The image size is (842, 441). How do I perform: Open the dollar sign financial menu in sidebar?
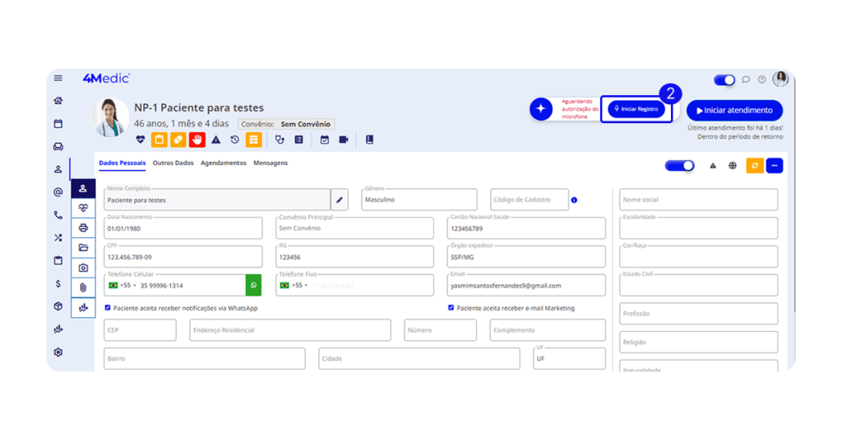click(58, 283)
